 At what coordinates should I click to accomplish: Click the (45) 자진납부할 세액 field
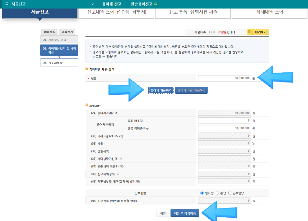(x=224, y=182)
